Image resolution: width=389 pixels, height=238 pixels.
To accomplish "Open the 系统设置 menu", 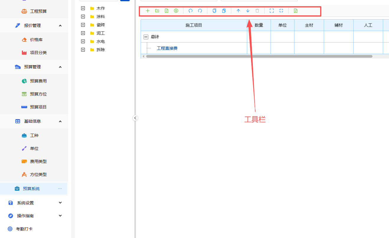I will tap(34, 203).
